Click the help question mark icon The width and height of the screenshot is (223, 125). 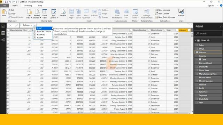coord(221,6)
